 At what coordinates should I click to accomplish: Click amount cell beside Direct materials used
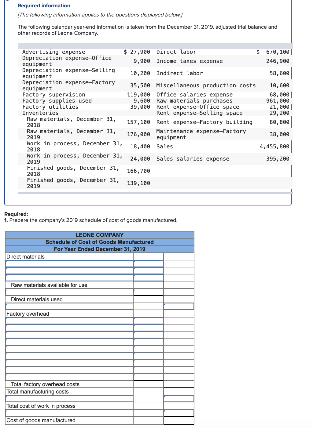(x=179, y=299)
